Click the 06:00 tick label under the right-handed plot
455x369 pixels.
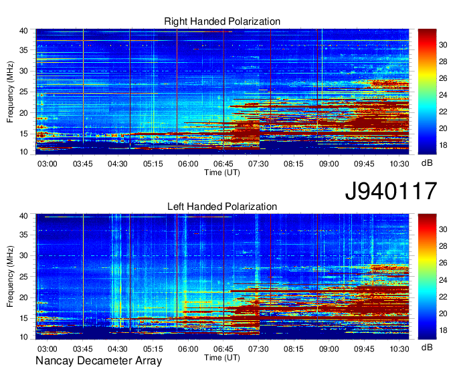[188, 164]
